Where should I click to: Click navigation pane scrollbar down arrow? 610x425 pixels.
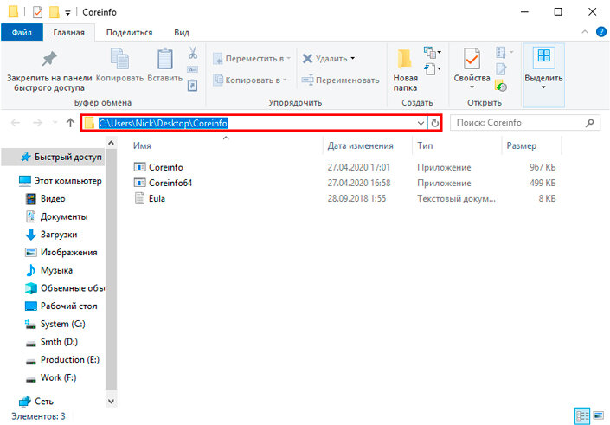coord(112,402)
